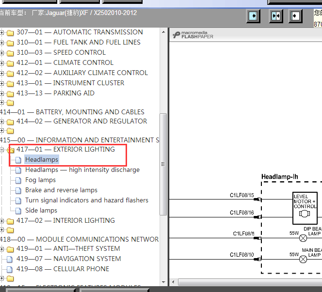This screenshot has height=292, width=322.
Task: Click the document icon for 419—07 NAVIGATION SYSTEM
Action: 9,259
